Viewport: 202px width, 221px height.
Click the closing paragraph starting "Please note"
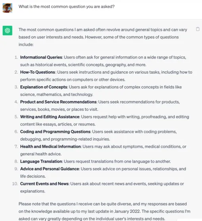(x=104, y=211)
